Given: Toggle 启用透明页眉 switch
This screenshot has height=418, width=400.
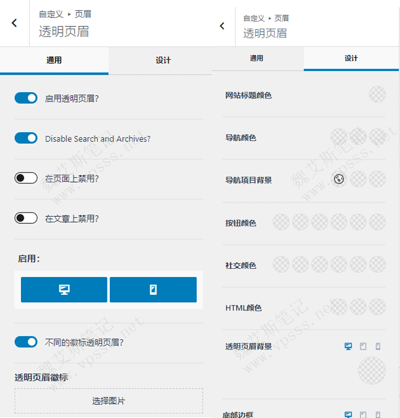Looking at the screenshot, I should [x=26, y=98].
